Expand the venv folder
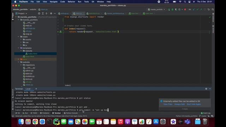 coord(18,59)
